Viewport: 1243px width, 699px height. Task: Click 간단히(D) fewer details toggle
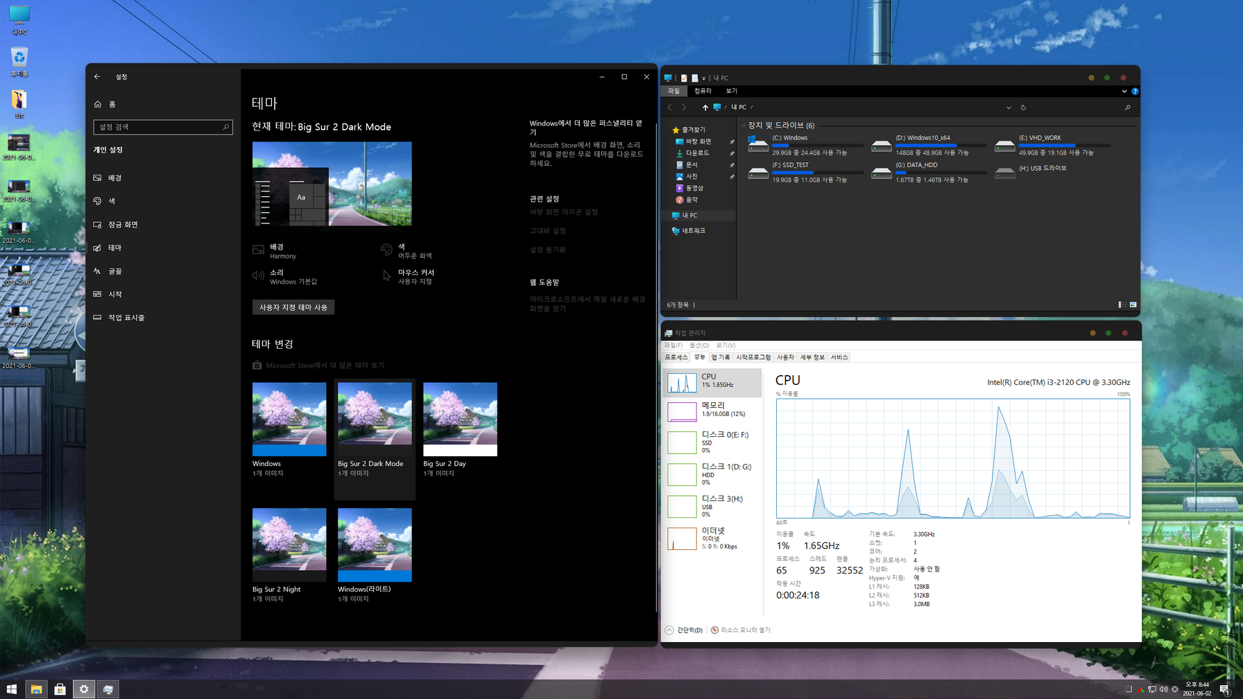pyautogui.click(x=684, y=630)
